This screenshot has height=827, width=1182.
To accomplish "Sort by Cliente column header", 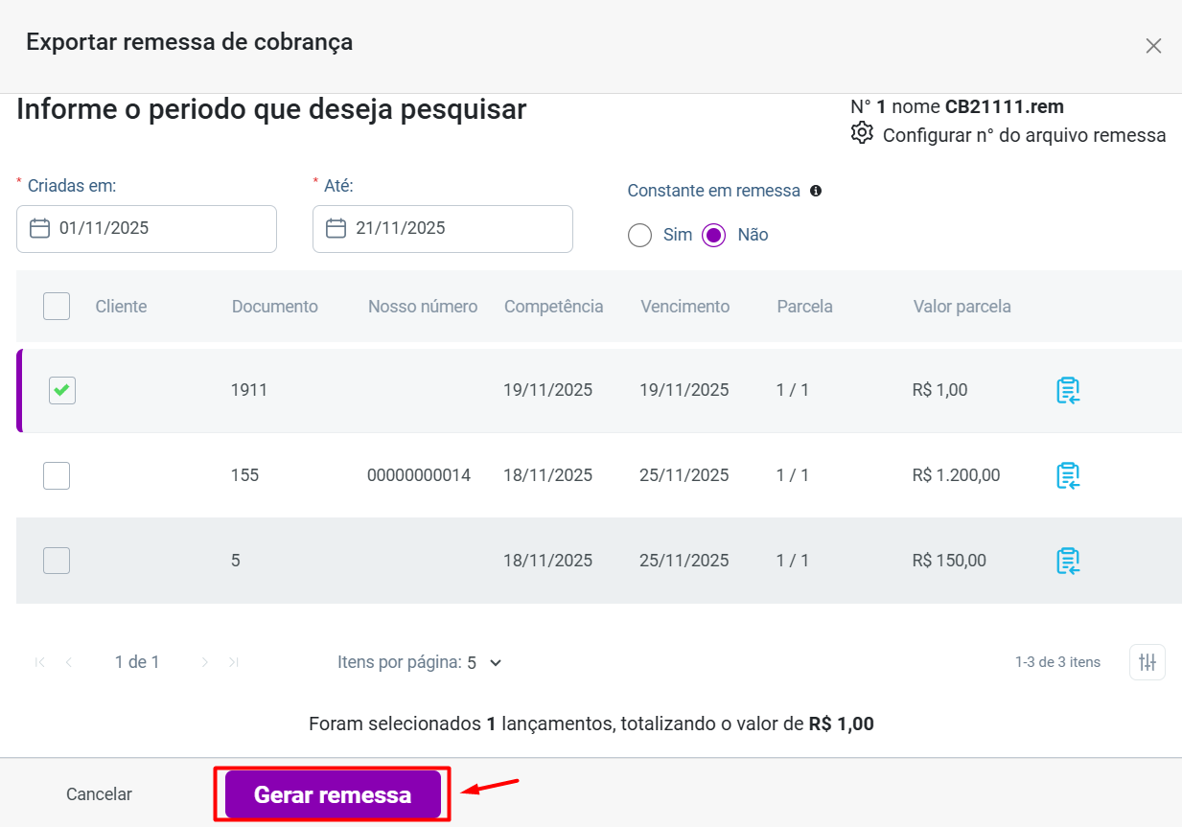I will click(x=121, y=307).
